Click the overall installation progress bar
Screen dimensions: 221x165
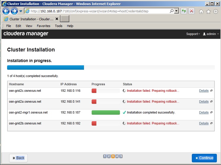[x=111, y=67]
